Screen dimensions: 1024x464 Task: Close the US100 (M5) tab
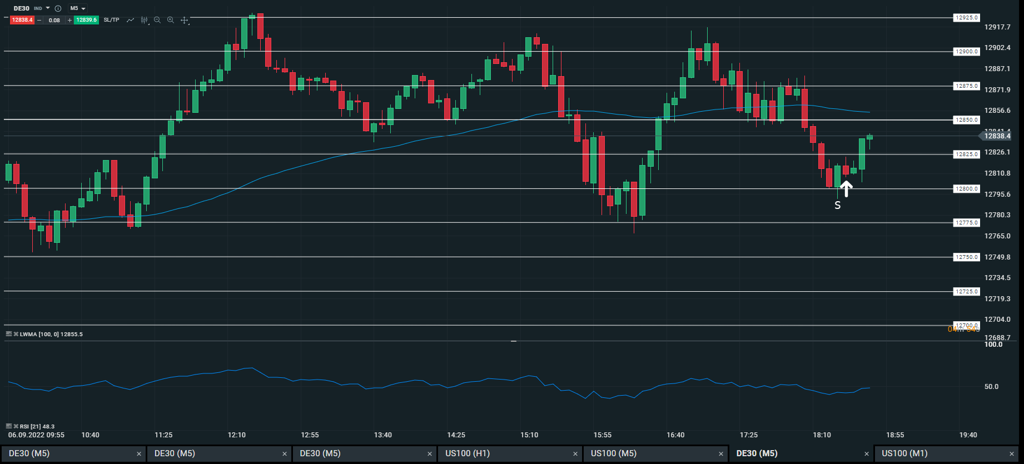tap(721, 454)
